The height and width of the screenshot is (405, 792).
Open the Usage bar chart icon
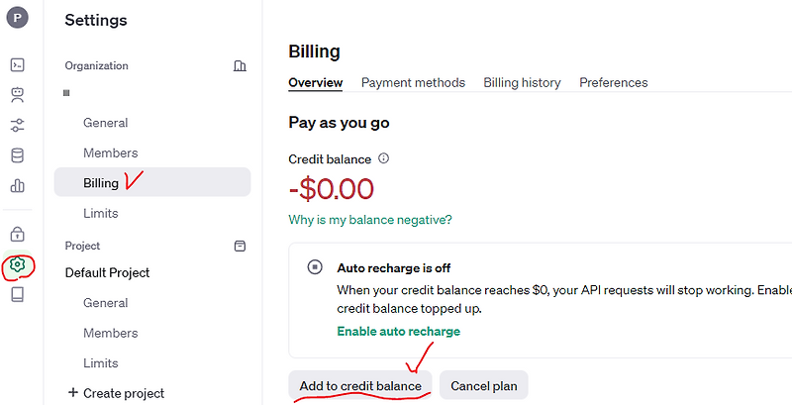coord(17,185)
